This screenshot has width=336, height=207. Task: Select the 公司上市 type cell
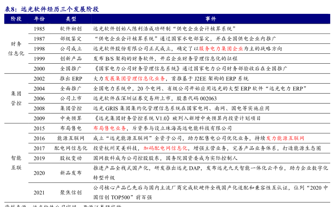71,99
